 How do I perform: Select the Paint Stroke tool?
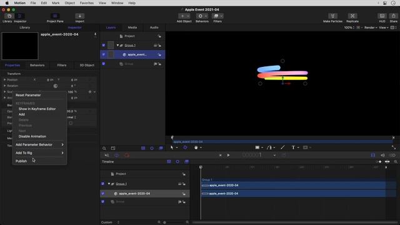[282, 147]
